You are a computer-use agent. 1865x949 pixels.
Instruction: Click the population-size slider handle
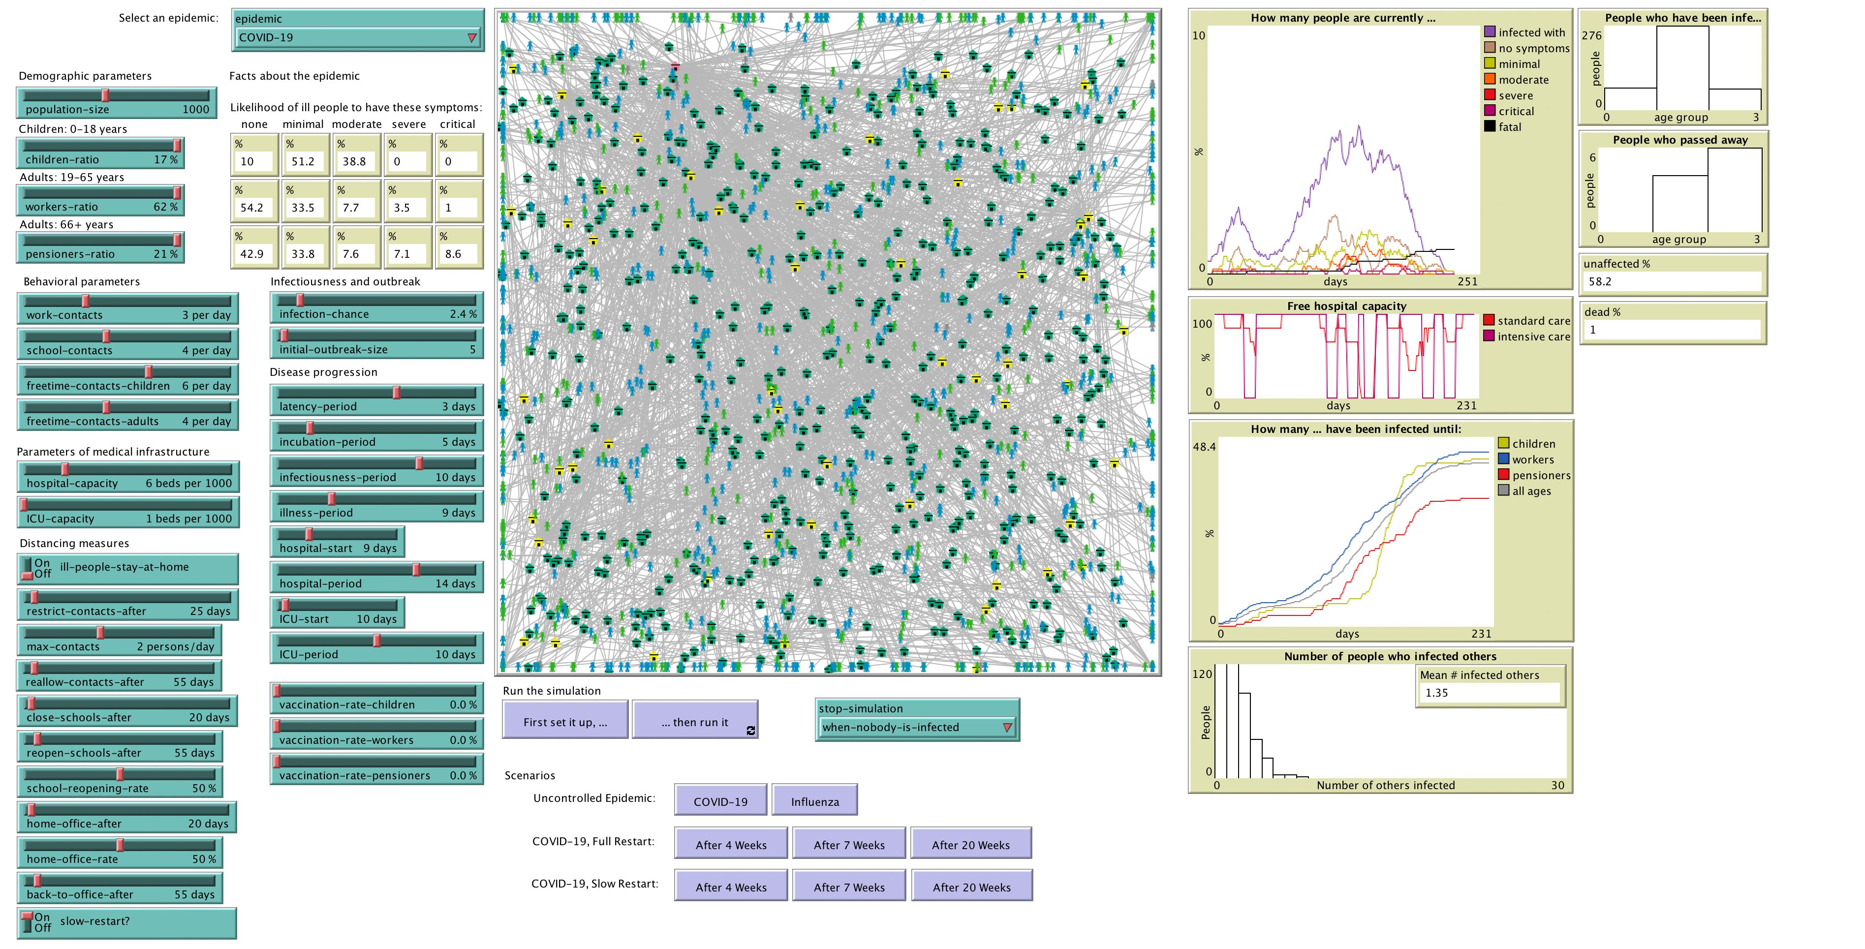pyautogui.click(x=106, y=95)
